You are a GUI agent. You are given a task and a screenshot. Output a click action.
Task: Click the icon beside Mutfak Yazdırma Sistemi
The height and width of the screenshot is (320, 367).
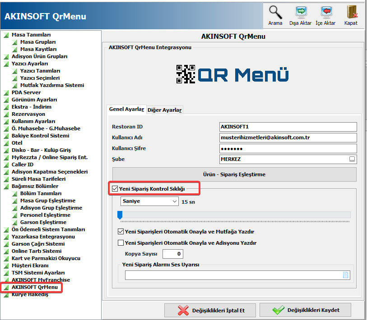point(15,86)
